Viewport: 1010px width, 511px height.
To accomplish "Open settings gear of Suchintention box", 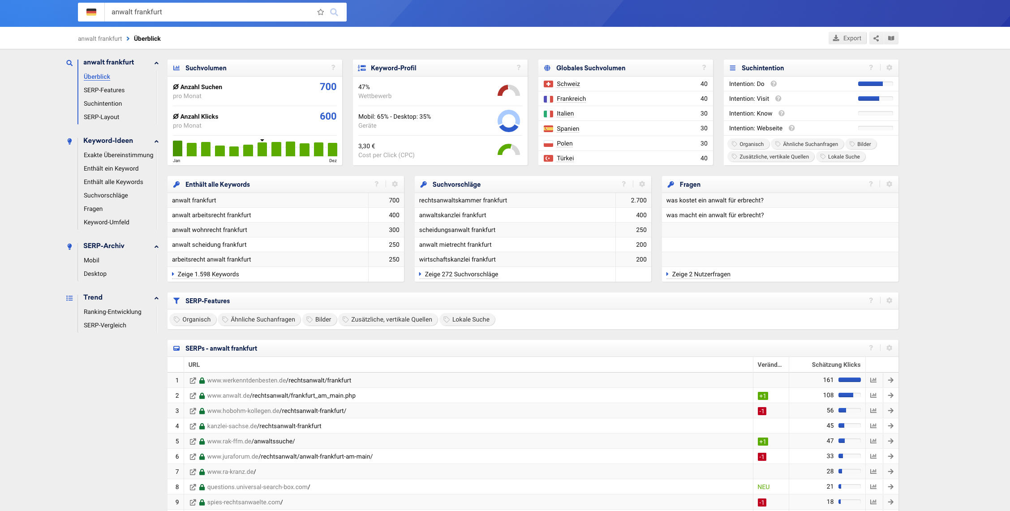I will [890, 68].
